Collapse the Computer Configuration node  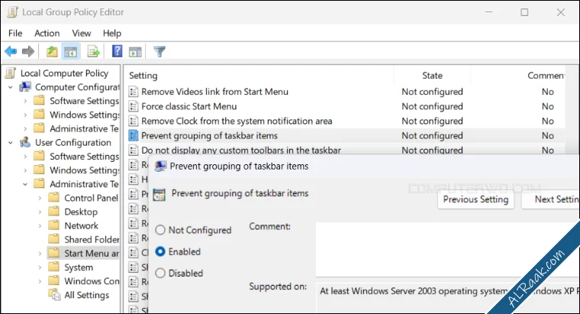[x=11, y=87]
